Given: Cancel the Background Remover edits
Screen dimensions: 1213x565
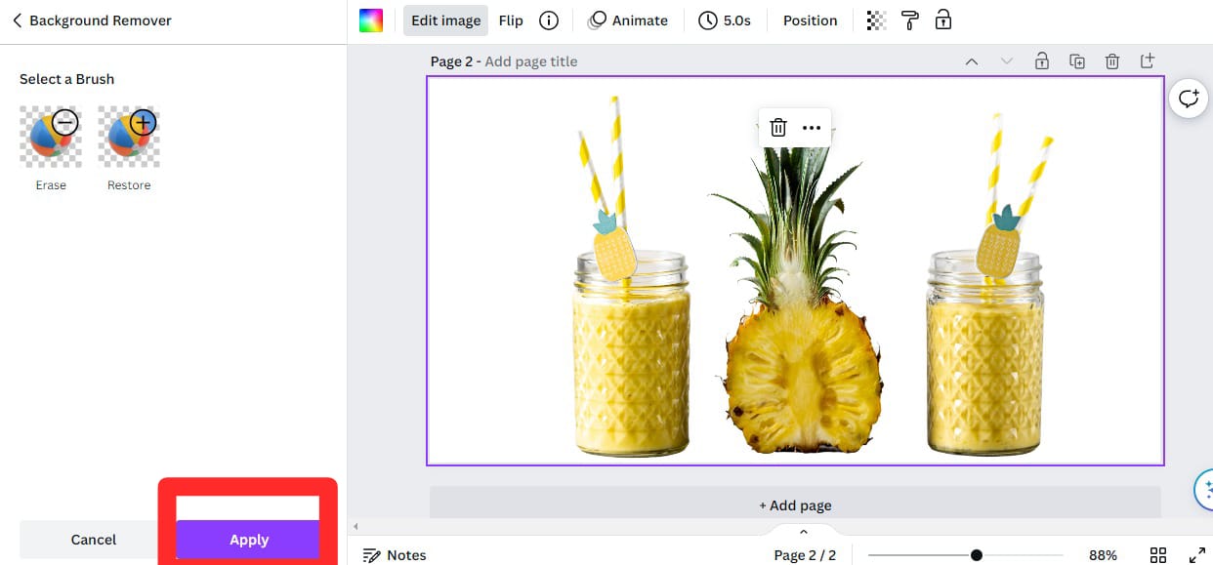Looking at the screenshot, I should [x=93, y=539].
